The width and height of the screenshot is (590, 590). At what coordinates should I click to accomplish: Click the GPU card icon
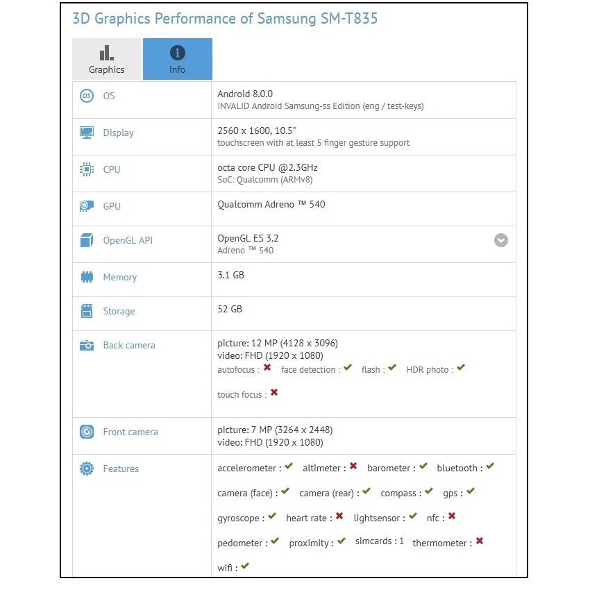pyautogui.click(x=87, y=206)
